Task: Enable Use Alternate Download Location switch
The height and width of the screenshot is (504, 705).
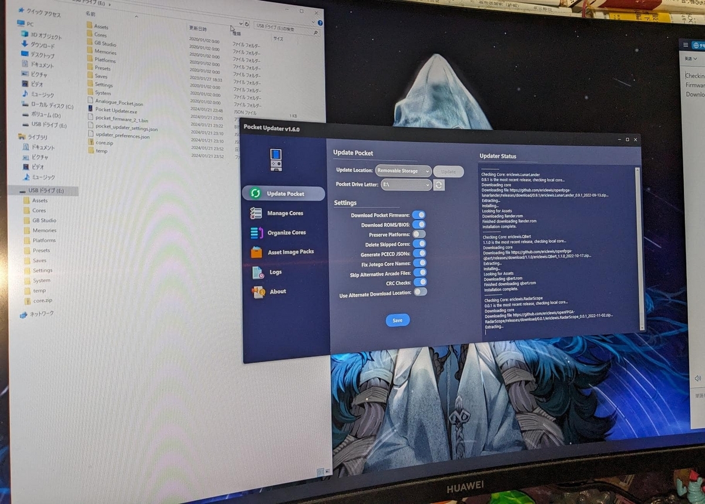Action: [420, 291]
